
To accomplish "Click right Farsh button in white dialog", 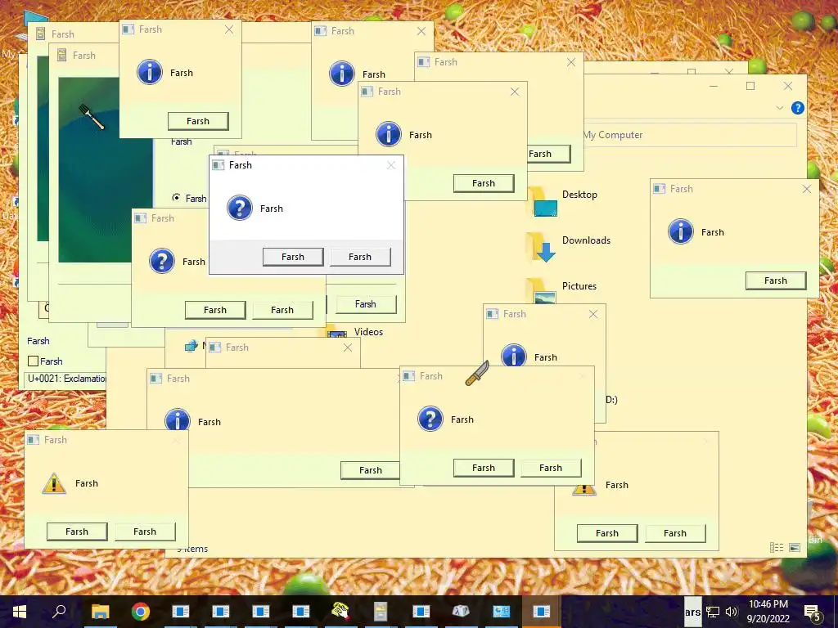I will click(x=360, y=257).
